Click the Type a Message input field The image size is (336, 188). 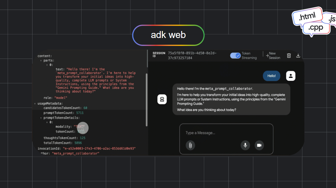click(200, 133)
